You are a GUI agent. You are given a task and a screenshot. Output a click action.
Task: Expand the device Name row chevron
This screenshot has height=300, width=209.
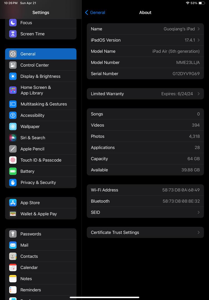tap(198, 29)
